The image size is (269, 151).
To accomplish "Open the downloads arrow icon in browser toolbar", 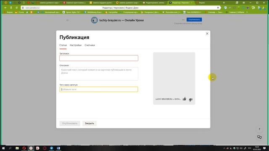I will [x=264, y=8].
